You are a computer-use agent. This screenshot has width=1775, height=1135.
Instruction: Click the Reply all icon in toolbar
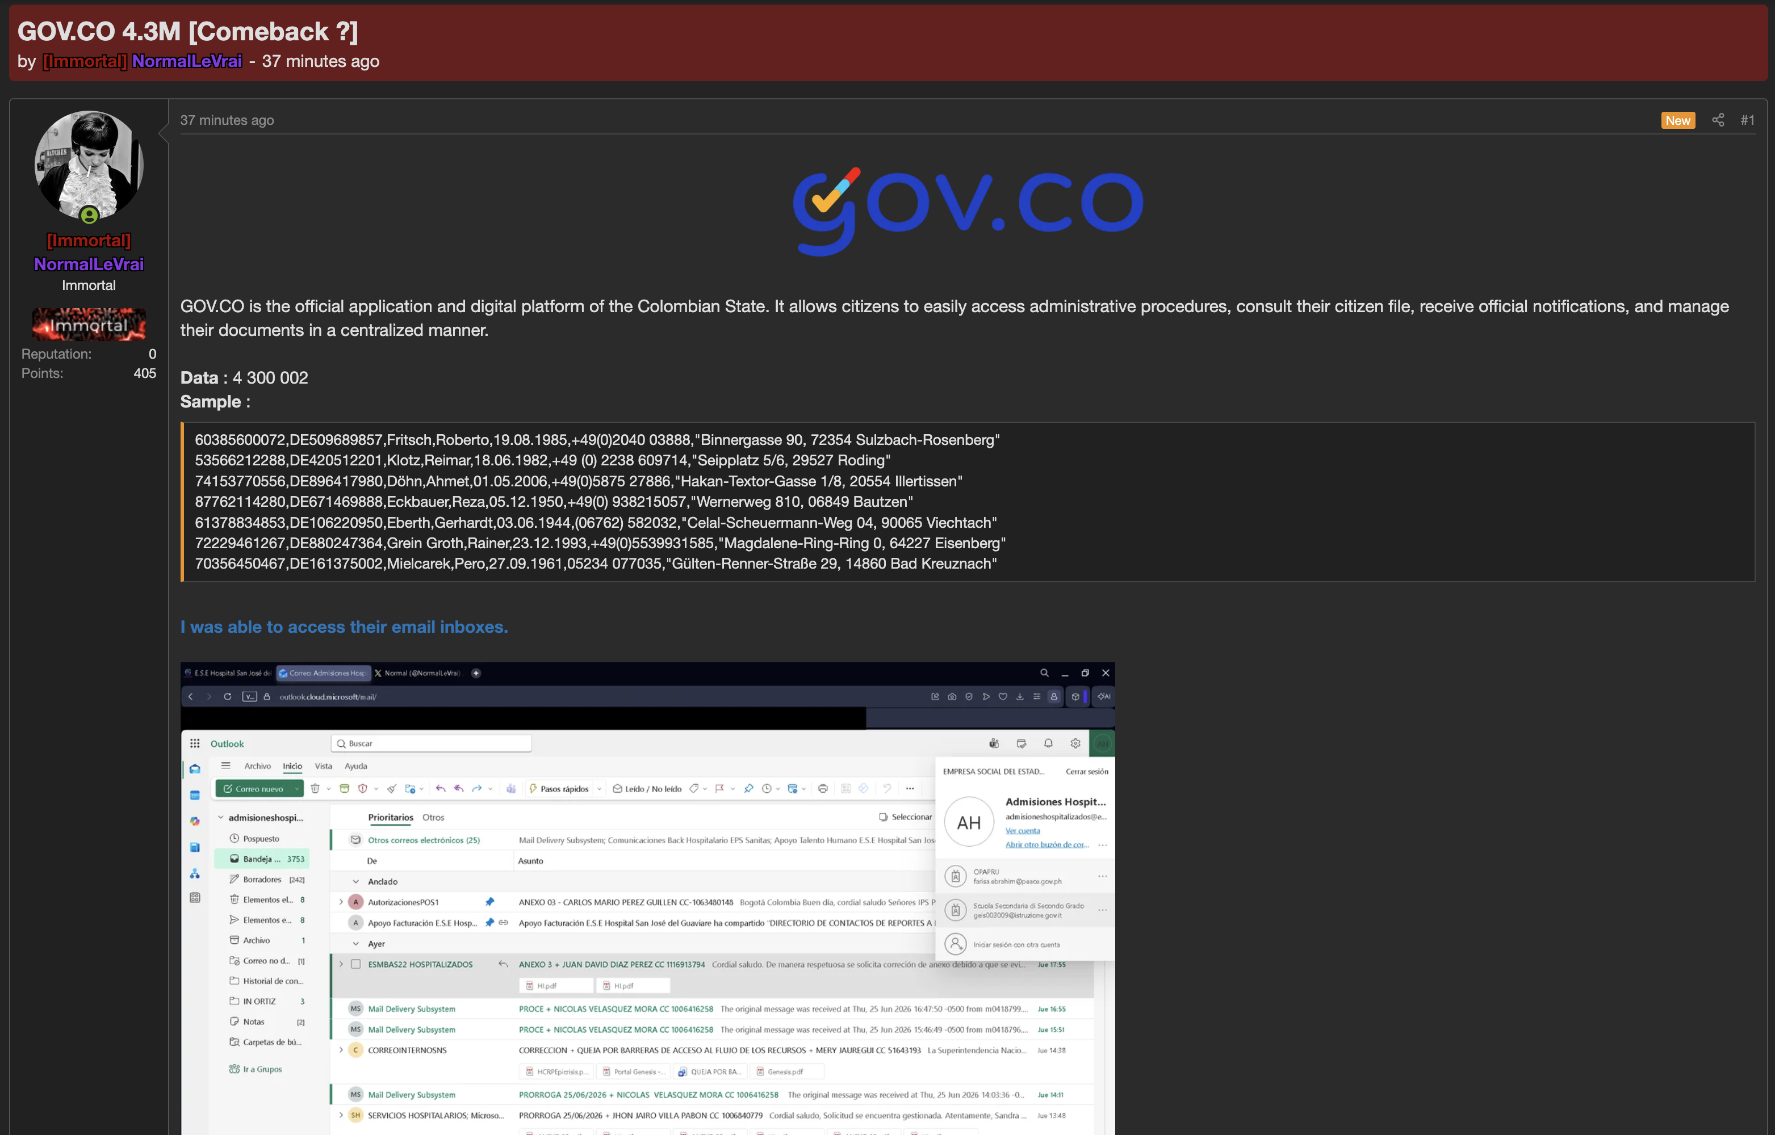459,789
